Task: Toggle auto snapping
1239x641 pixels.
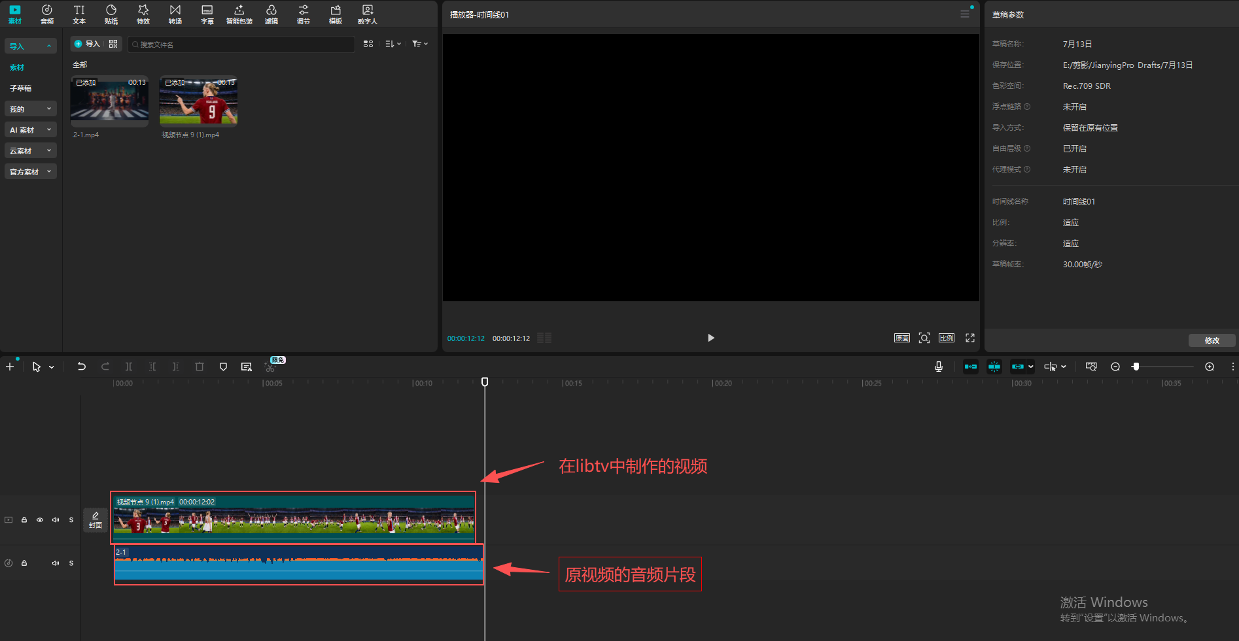Action: point(994,367)
